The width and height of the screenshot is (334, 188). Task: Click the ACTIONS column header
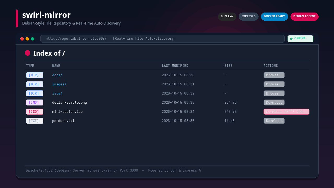click(x=271, y=66)
